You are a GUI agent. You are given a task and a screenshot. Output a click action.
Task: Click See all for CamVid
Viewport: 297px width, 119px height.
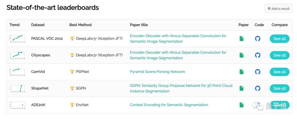pos(279,72)
